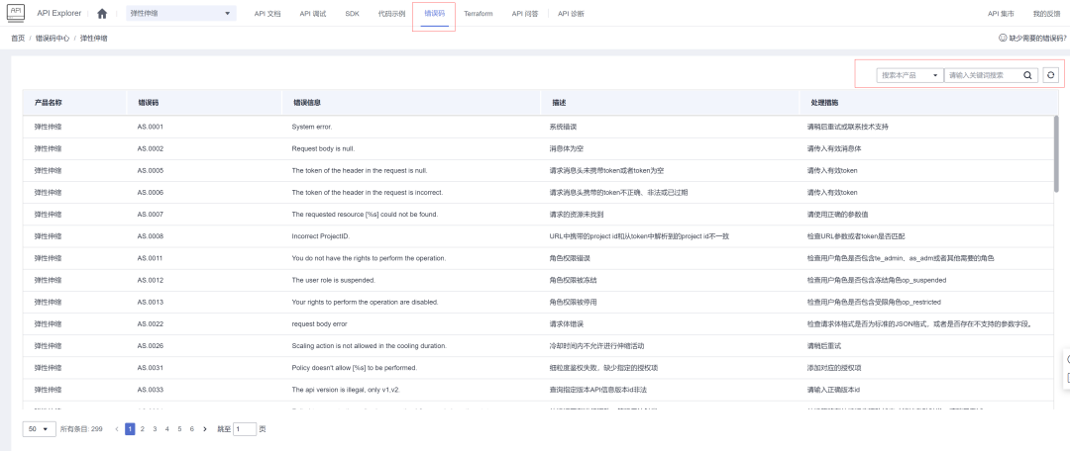Screen dimensions: 1070x451
Task: Click error code AS.0008 cell
Action: coord(151,236)
